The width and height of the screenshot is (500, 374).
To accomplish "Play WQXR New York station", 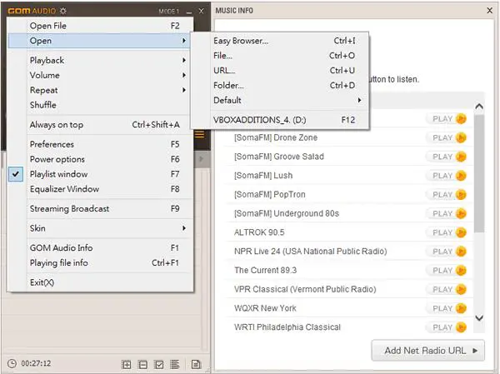I will click(446, 308).
